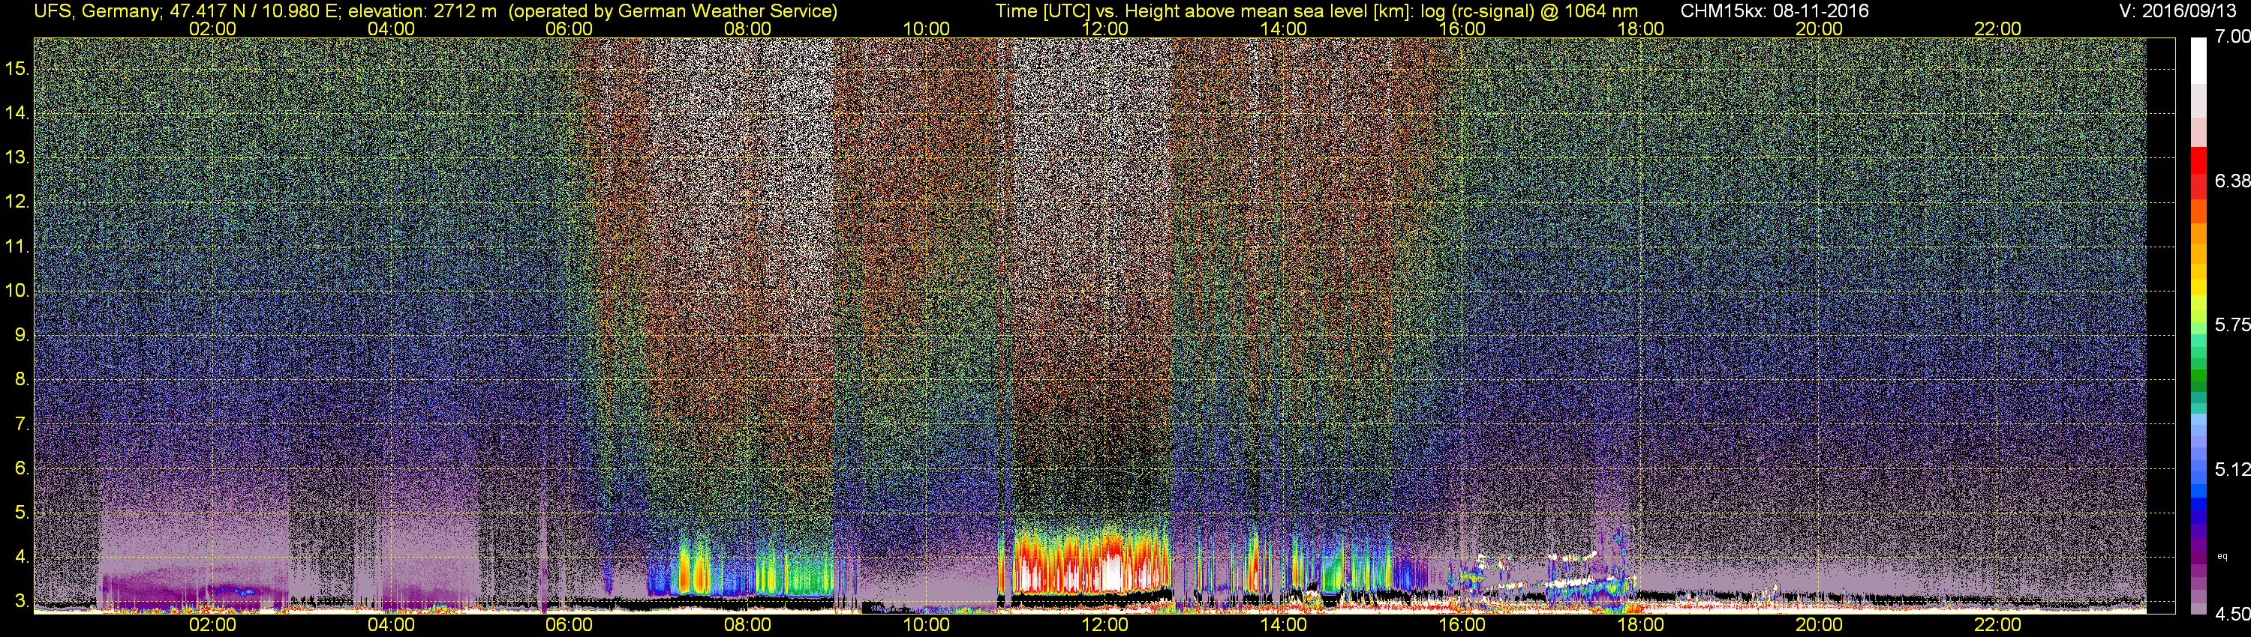Select "12:00" on the top time axis
The width and height of the screenshot is (2251, 637).
[x=1104, y=28]
